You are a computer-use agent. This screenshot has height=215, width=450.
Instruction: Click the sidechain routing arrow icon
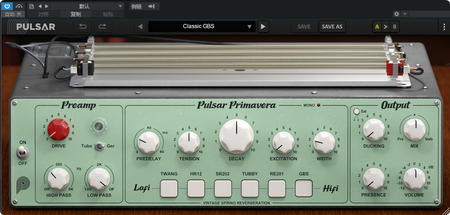click(x=152, y=6)
